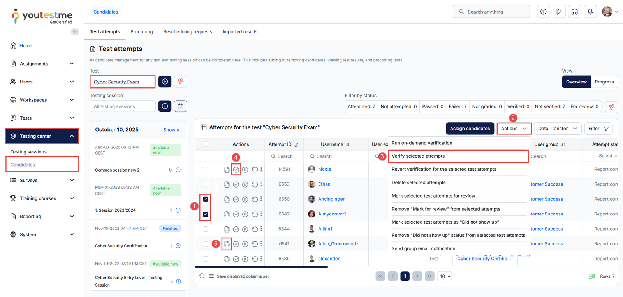Open the rows-per-page dropdown showing 10
Viewport: 623px width, 297px height.
pos(444,276)
